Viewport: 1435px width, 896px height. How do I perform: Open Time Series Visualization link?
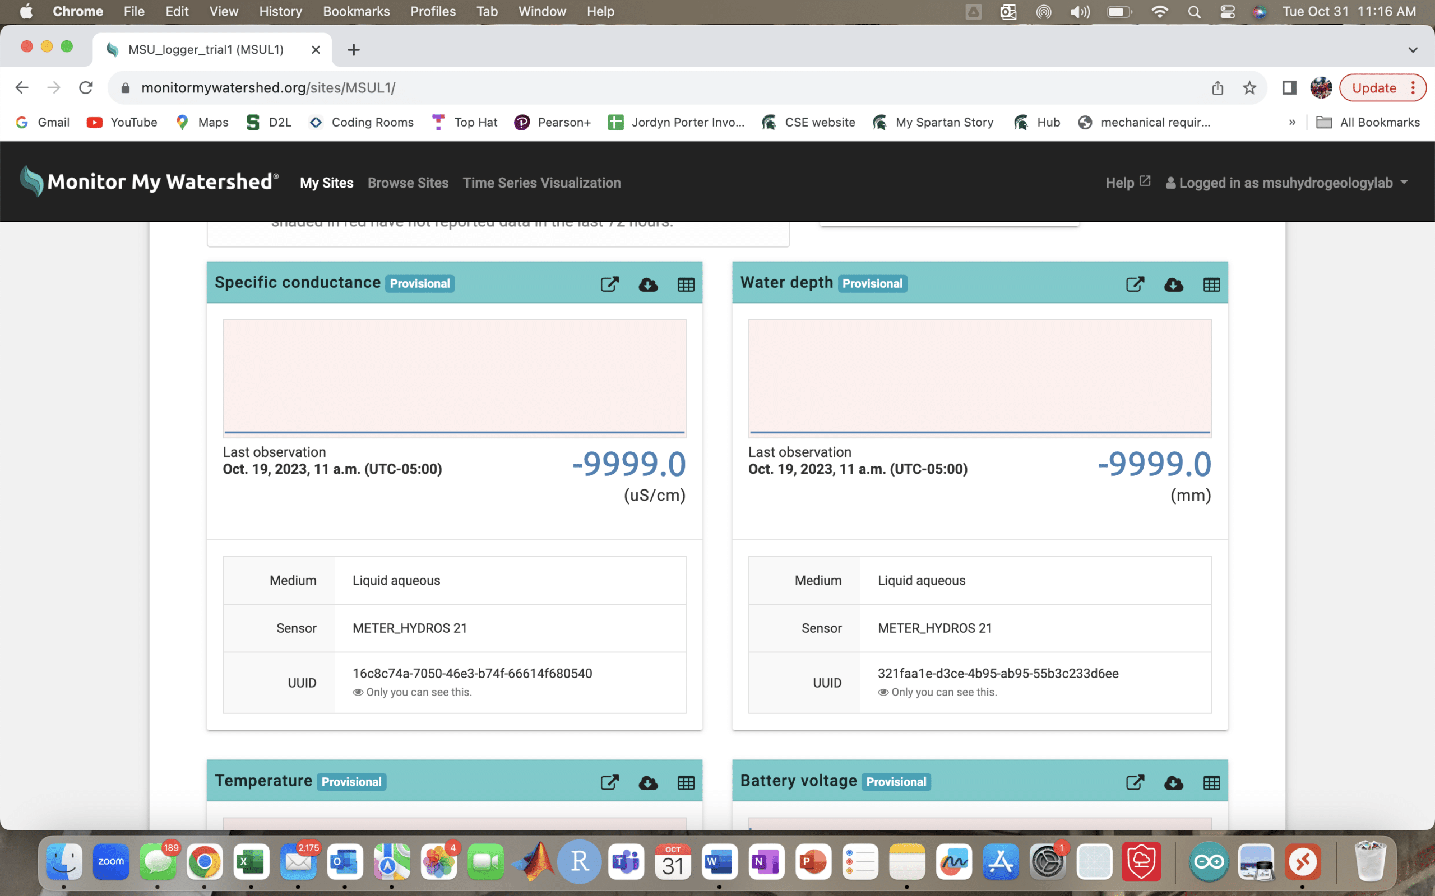541,183
